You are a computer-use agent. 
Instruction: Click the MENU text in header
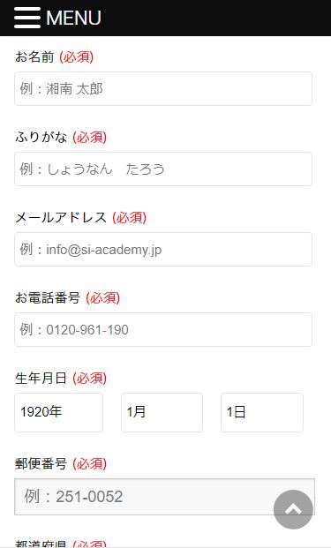click(73, 18)
